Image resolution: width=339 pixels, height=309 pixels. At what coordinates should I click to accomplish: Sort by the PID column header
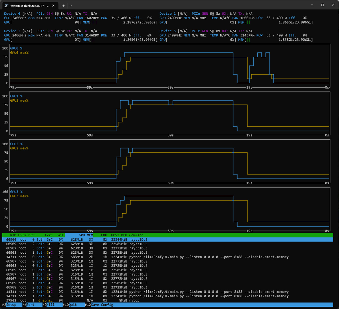tap(13, 235)
